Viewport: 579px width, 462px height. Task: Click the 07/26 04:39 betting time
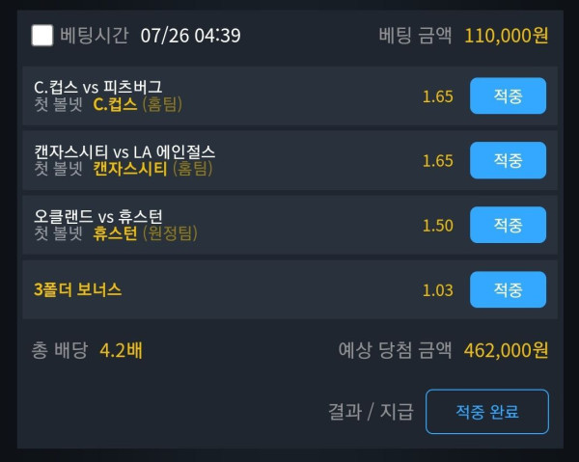coord(190,36)
